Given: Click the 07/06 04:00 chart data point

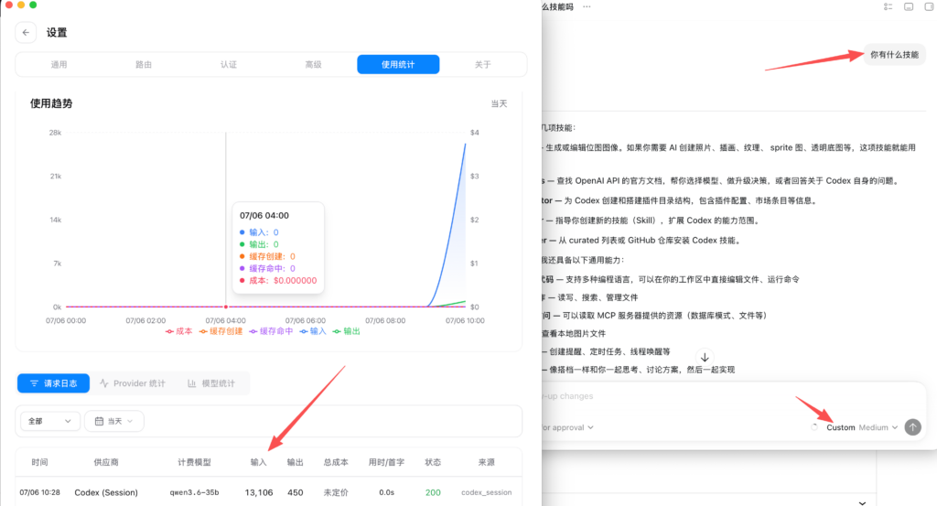Looking at the screenshot, I should (x=226, y=307).
